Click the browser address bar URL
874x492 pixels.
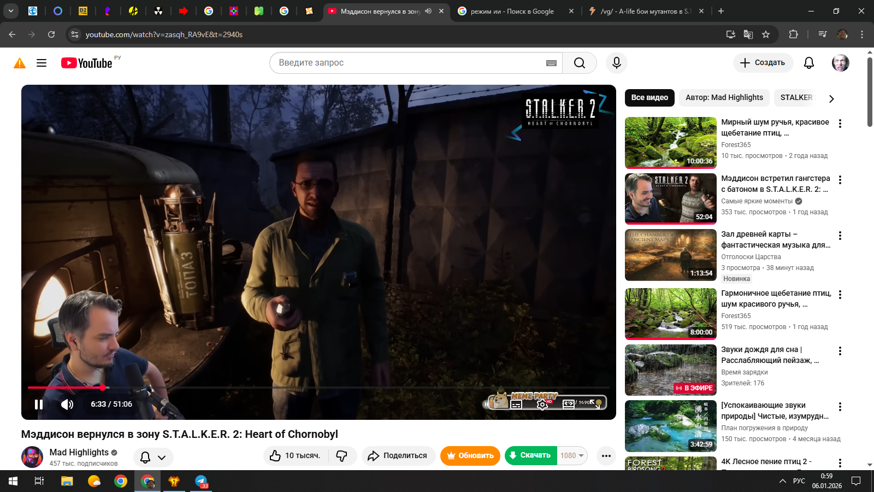click(x=164, y=34)
